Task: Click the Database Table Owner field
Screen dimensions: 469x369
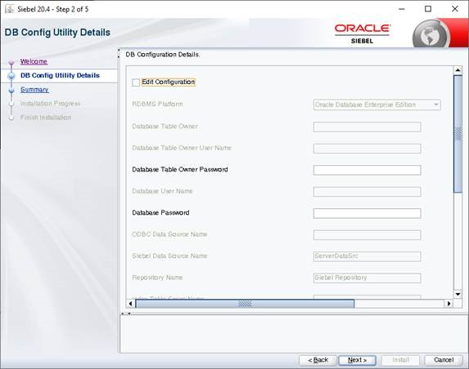Action: tap(367, 127)
